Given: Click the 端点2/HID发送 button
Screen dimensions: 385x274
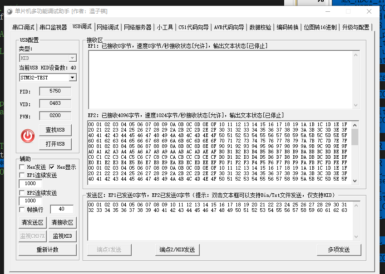Looking at the screenshot, I should tap(177, 250).
